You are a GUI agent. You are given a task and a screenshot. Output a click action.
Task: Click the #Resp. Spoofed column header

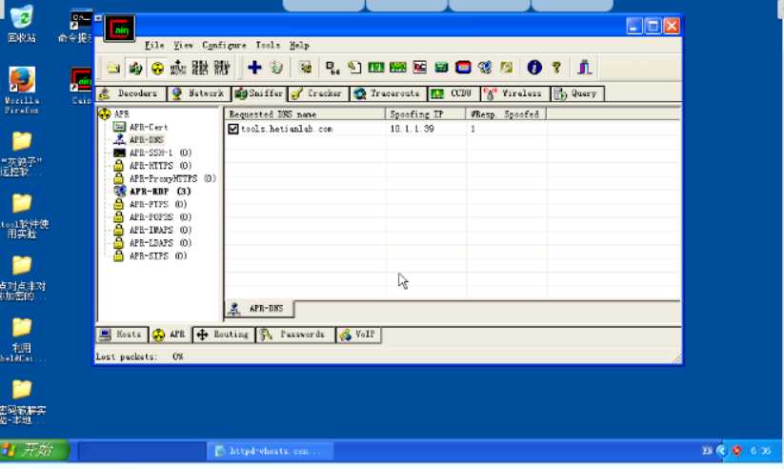point(506,114)
